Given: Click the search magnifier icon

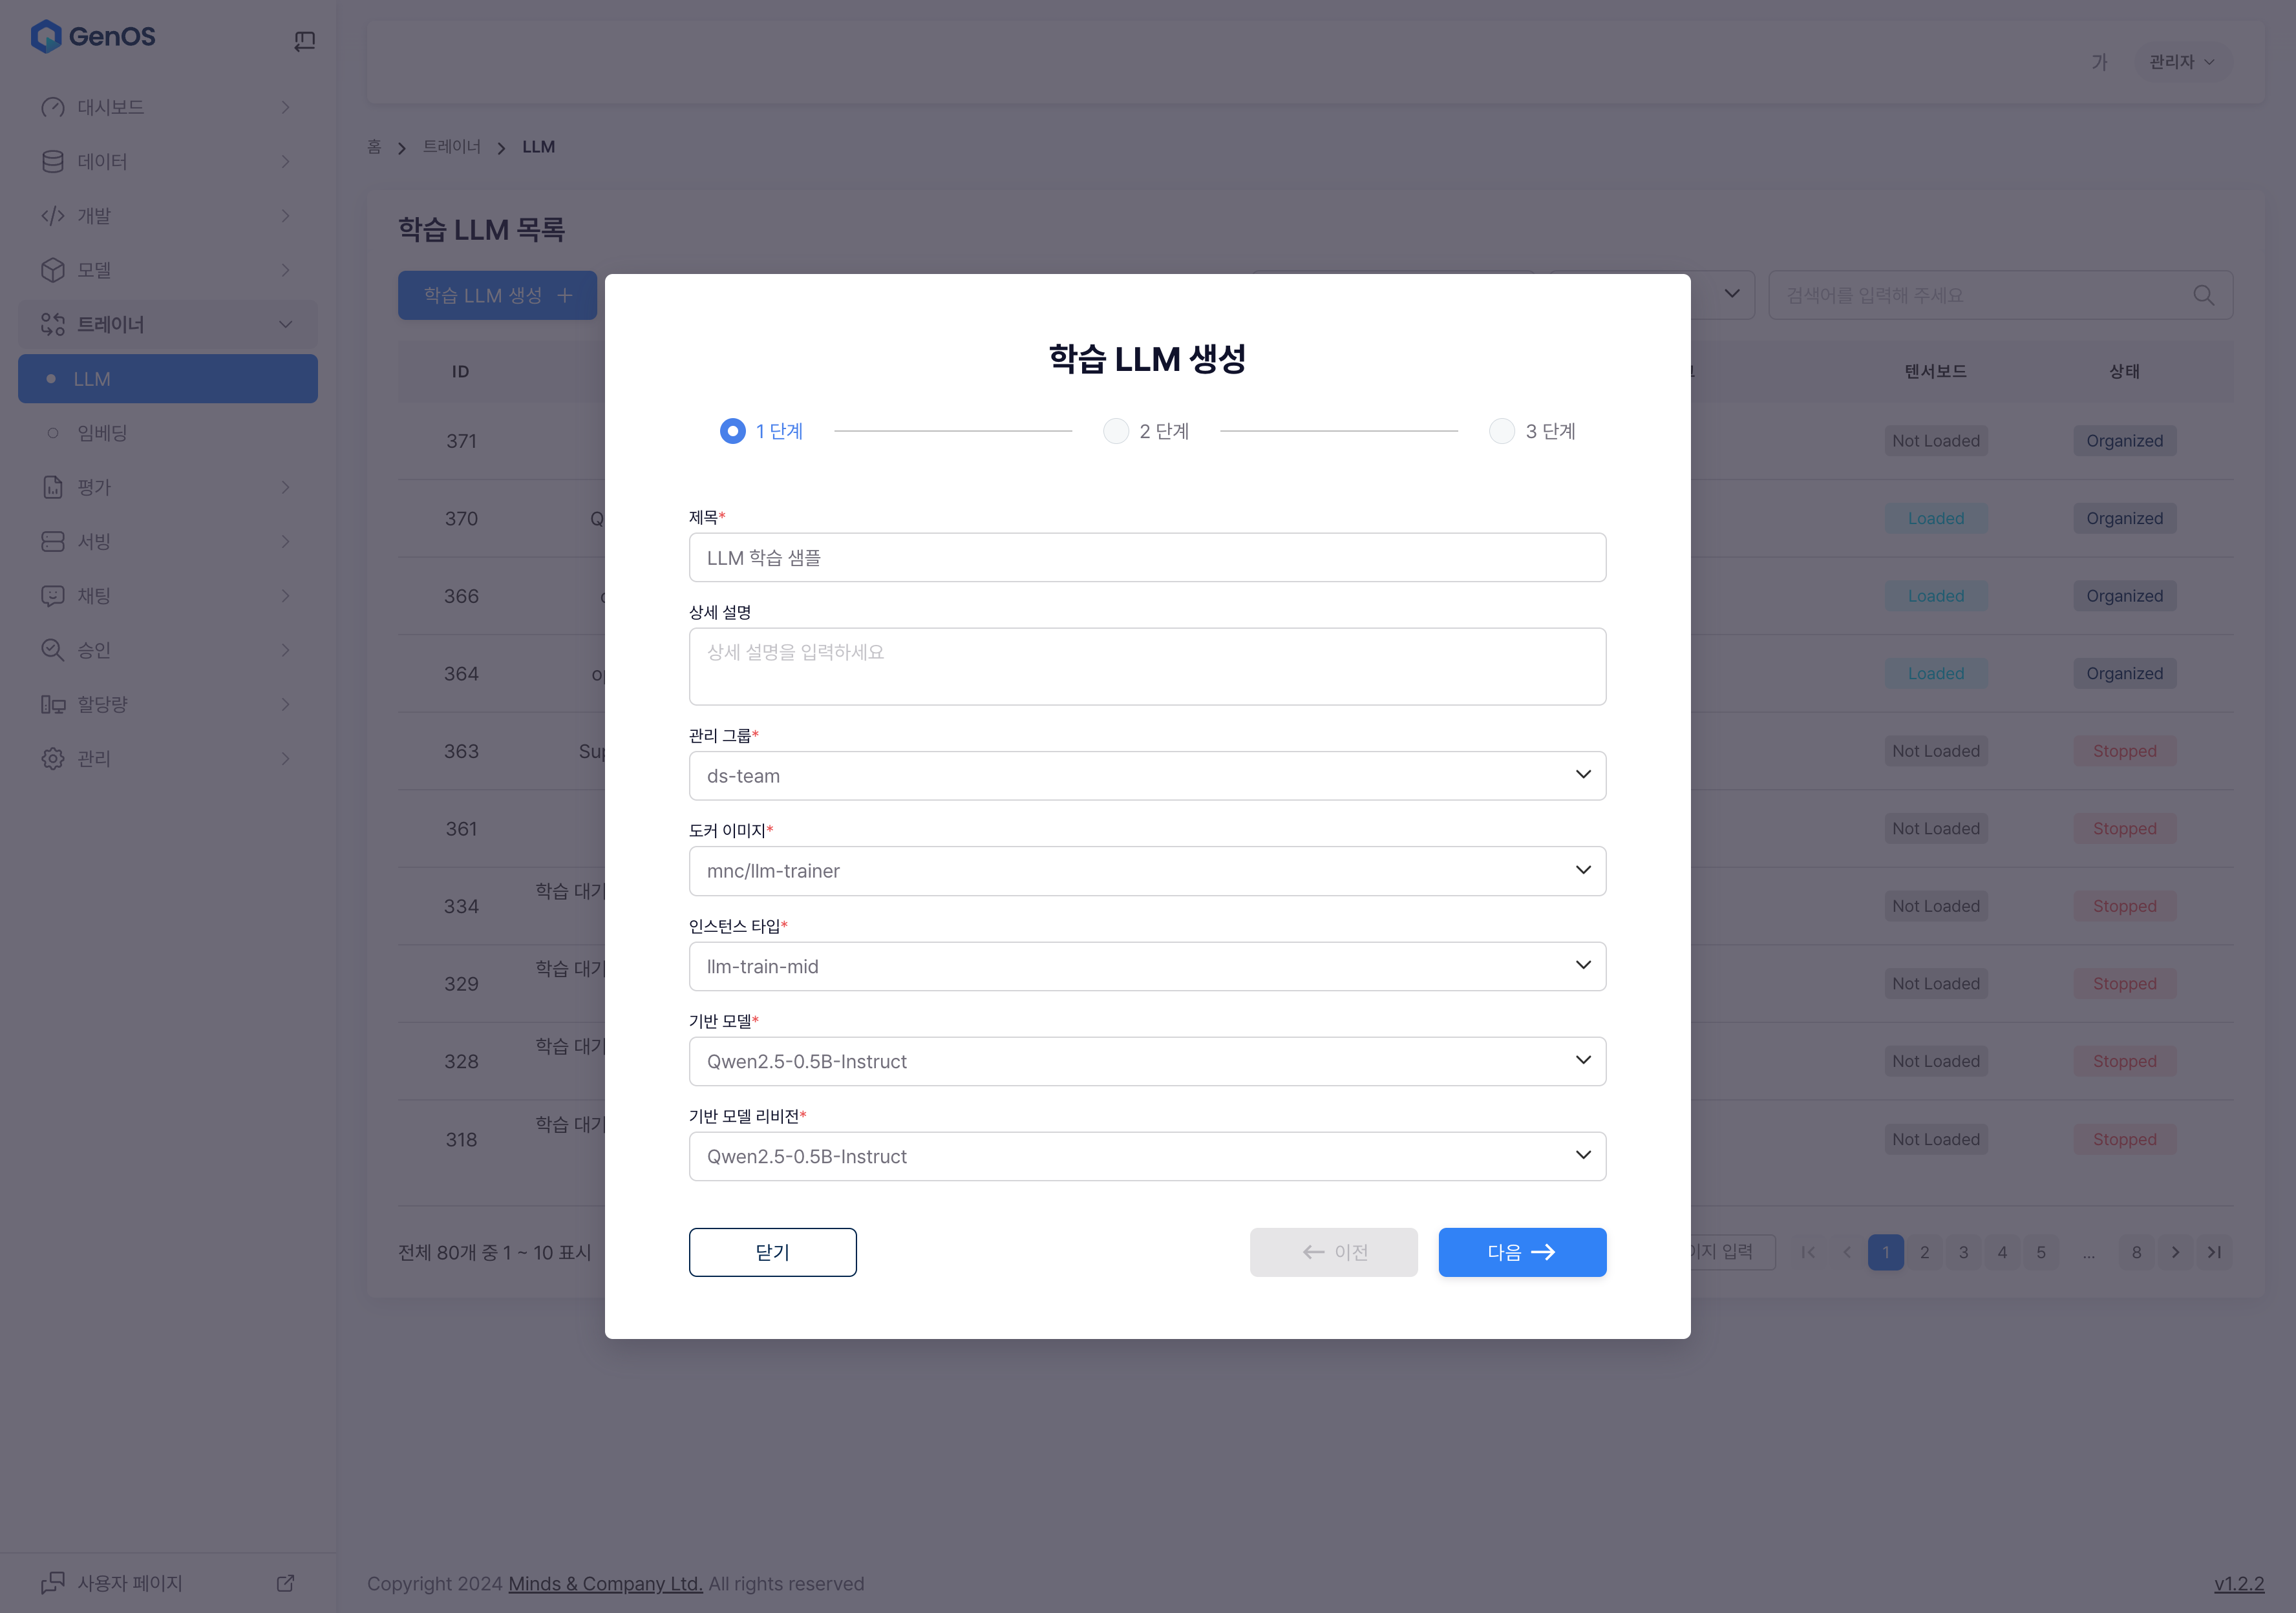Looking at the screenshot, I should point(2203,296).
